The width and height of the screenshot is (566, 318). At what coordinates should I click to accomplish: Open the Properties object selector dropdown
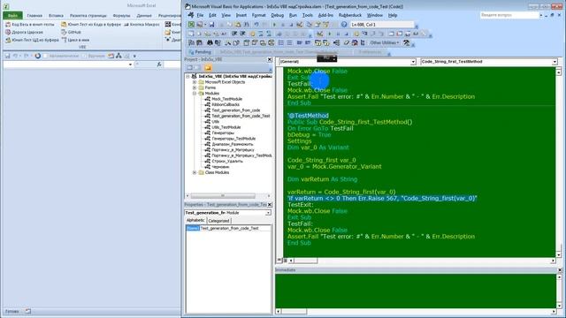pyautogui.click(x=268, y=213)
